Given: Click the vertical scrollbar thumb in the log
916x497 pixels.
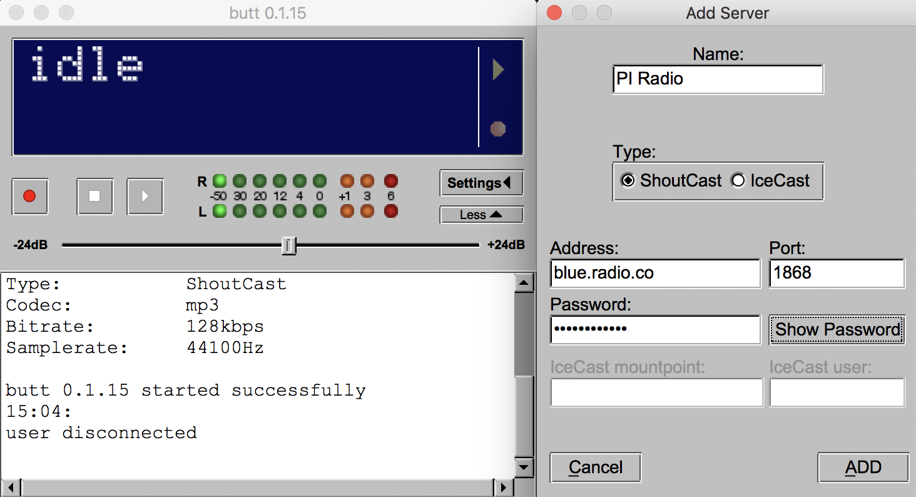Looking at the screenshot, I should 524,416.
